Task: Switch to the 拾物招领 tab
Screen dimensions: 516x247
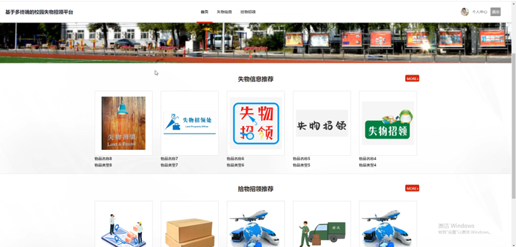Action: (x=248, y=12)
